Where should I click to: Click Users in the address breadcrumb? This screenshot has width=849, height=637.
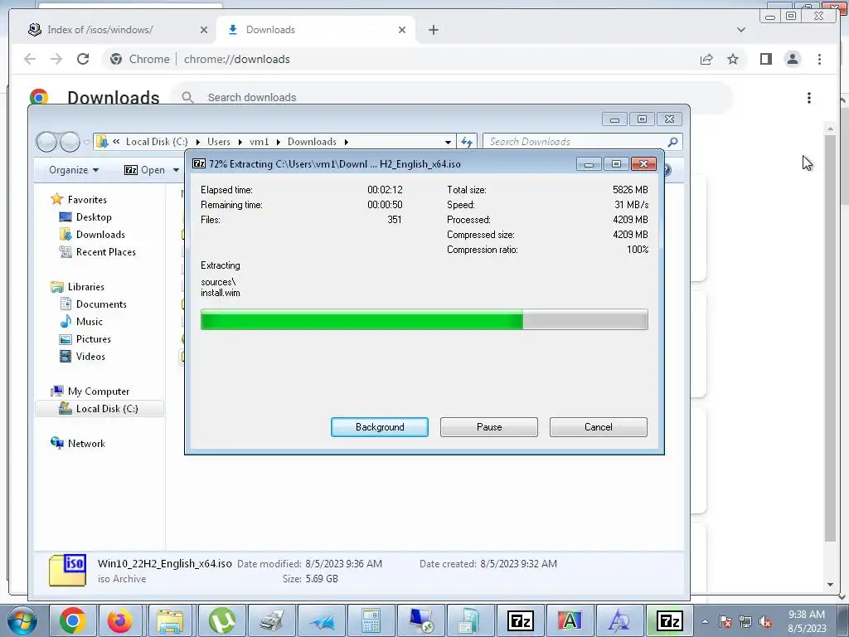pyautogui.click(x=219, y=141)
